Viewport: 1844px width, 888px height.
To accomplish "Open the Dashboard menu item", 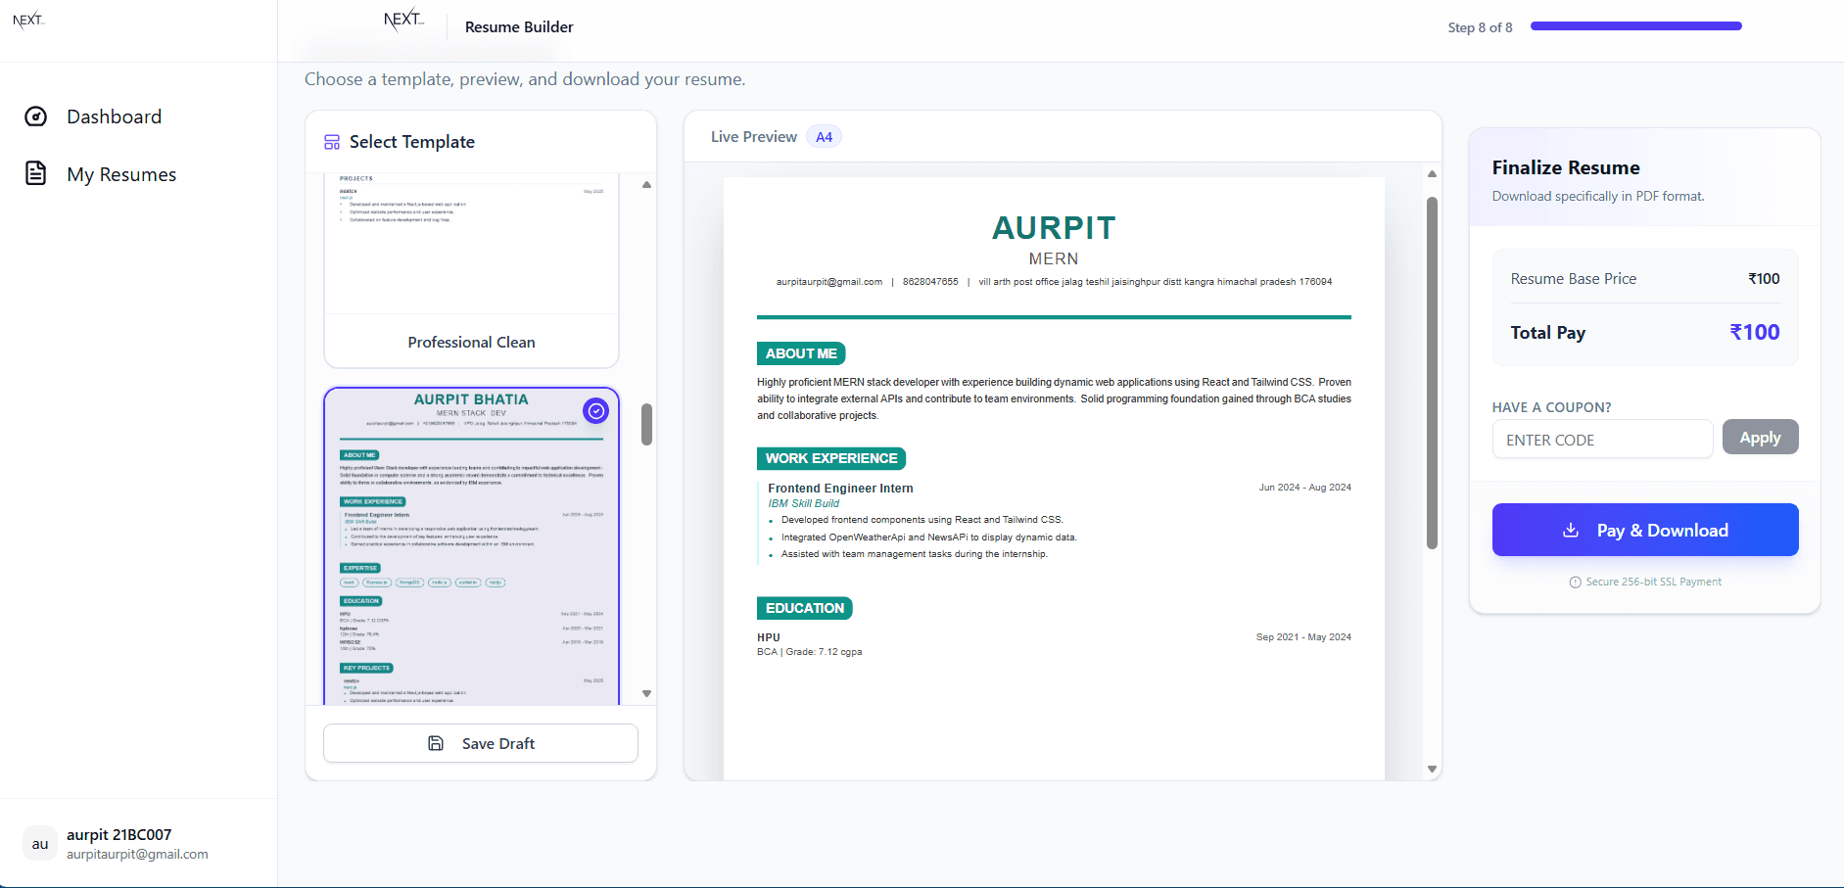I will tap(114, 117).
